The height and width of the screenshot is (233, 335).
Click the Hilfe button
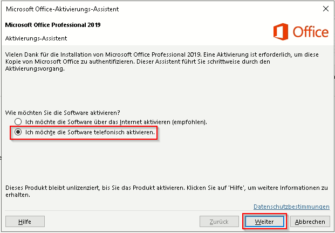pyautogui.click(x=25, y=221)
